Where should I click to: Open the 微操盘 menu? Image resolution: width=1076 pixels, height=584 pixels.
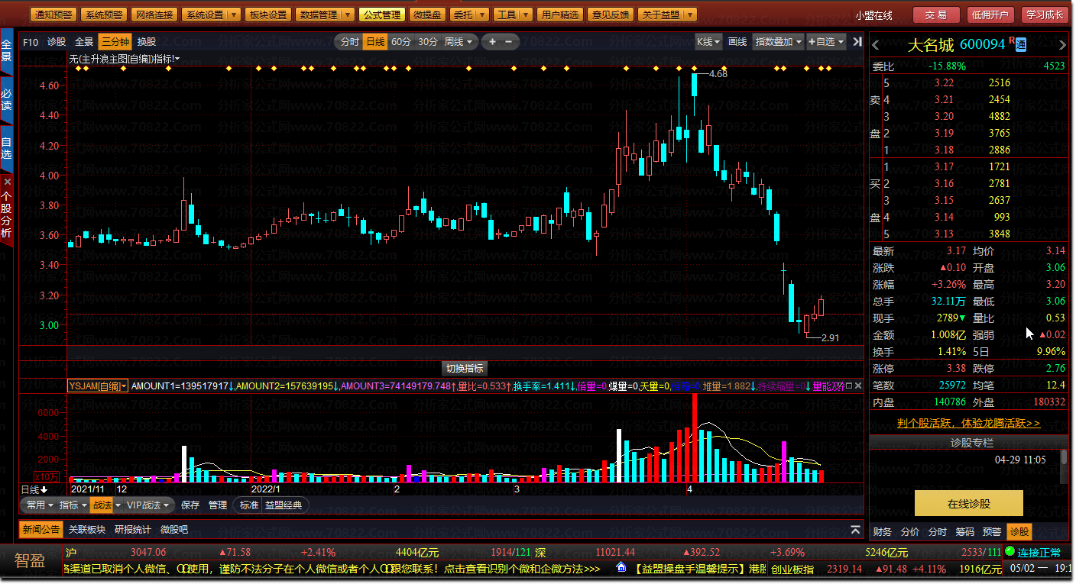tap(426, 15)
